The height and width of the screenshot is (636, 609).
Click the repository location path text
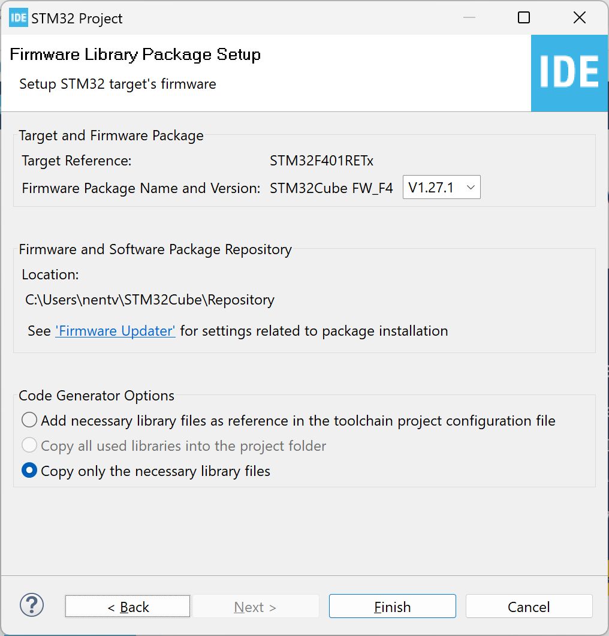pyautogui.click(x=150, y=300)
